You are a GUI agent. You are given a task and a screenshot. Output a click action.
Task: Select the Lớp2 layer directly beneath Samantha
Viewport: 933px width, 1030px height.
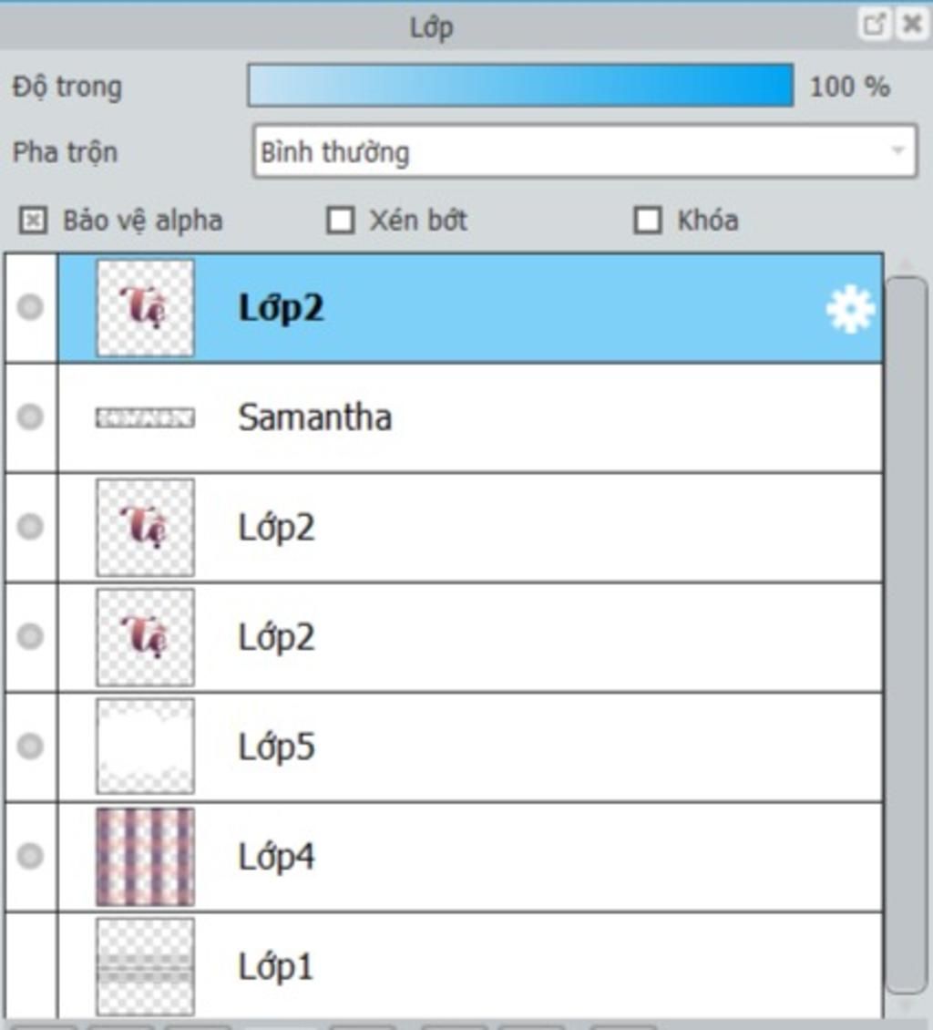pos(470,528)
